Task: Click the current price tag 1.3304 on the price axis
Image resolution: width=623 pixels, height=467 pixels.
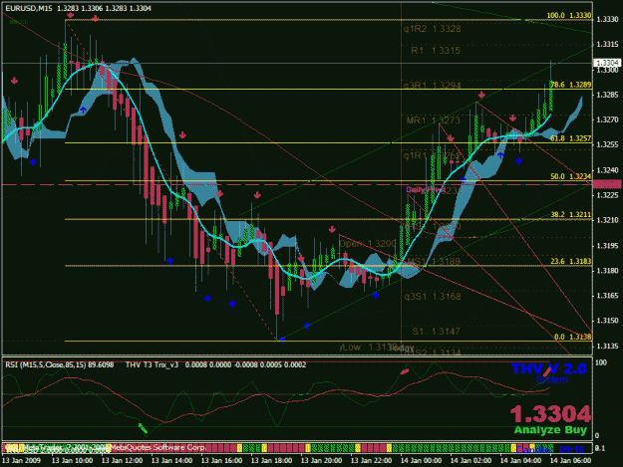Action: click(607, 63)
